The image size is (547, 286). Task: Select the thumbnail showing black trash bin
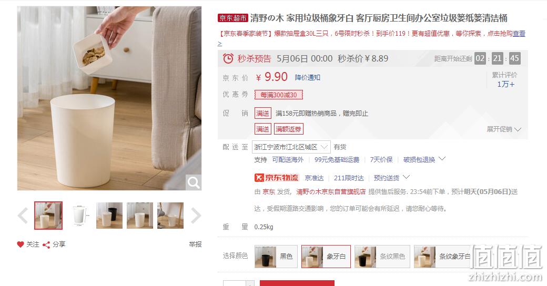coord(109,216)
